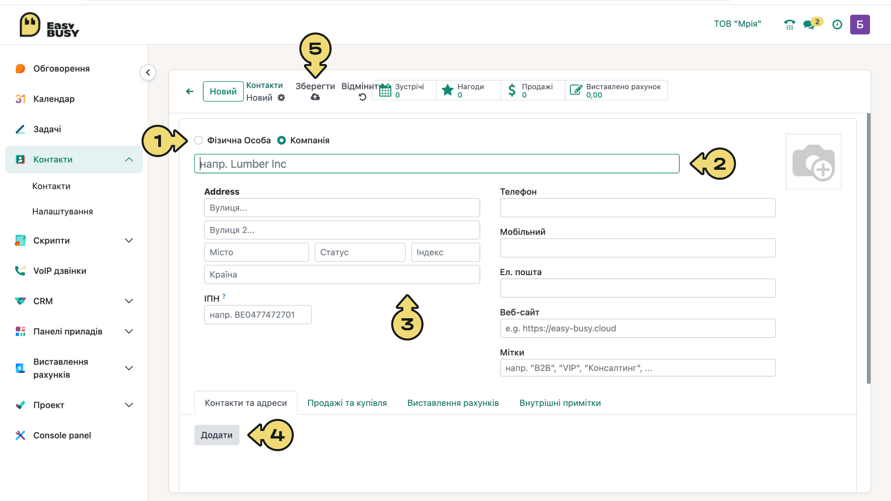Focus the company name field
Viewport: 891px width, 501px height.
[x=437, y=164]
